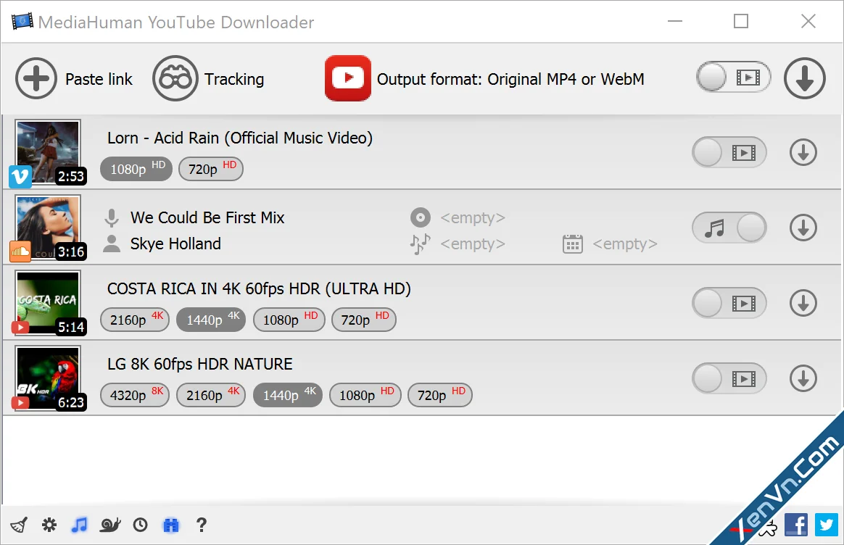This screenshot has height=545, width=844.
Task: Minimize the MediaHuman YouTube Downloader window
Action: click(675, 22)
